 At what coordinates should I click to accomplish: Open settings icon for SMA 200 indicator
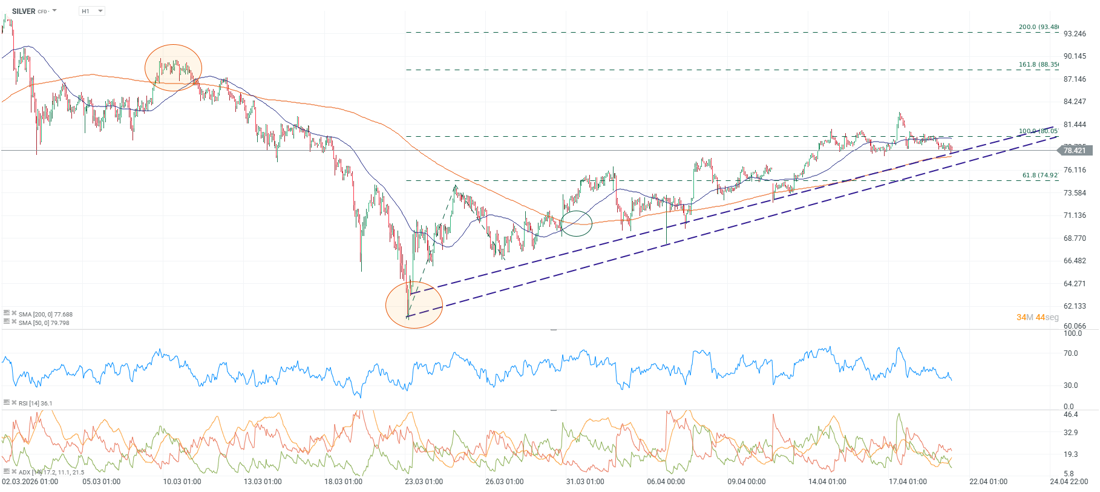click(x=7, y=313)
